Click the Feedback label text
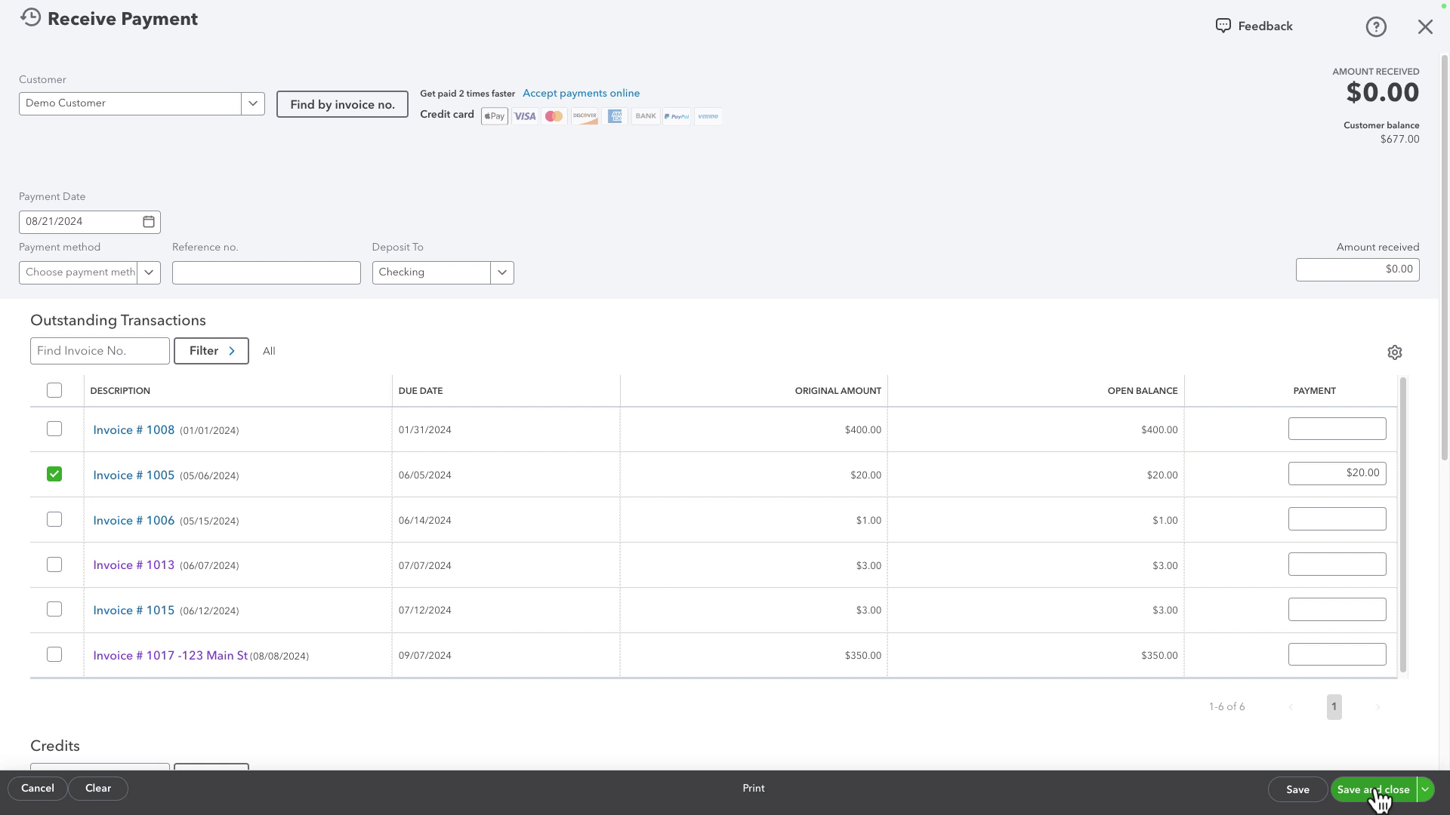This screenshot has width=1450, height=815. coord(1265,26)
